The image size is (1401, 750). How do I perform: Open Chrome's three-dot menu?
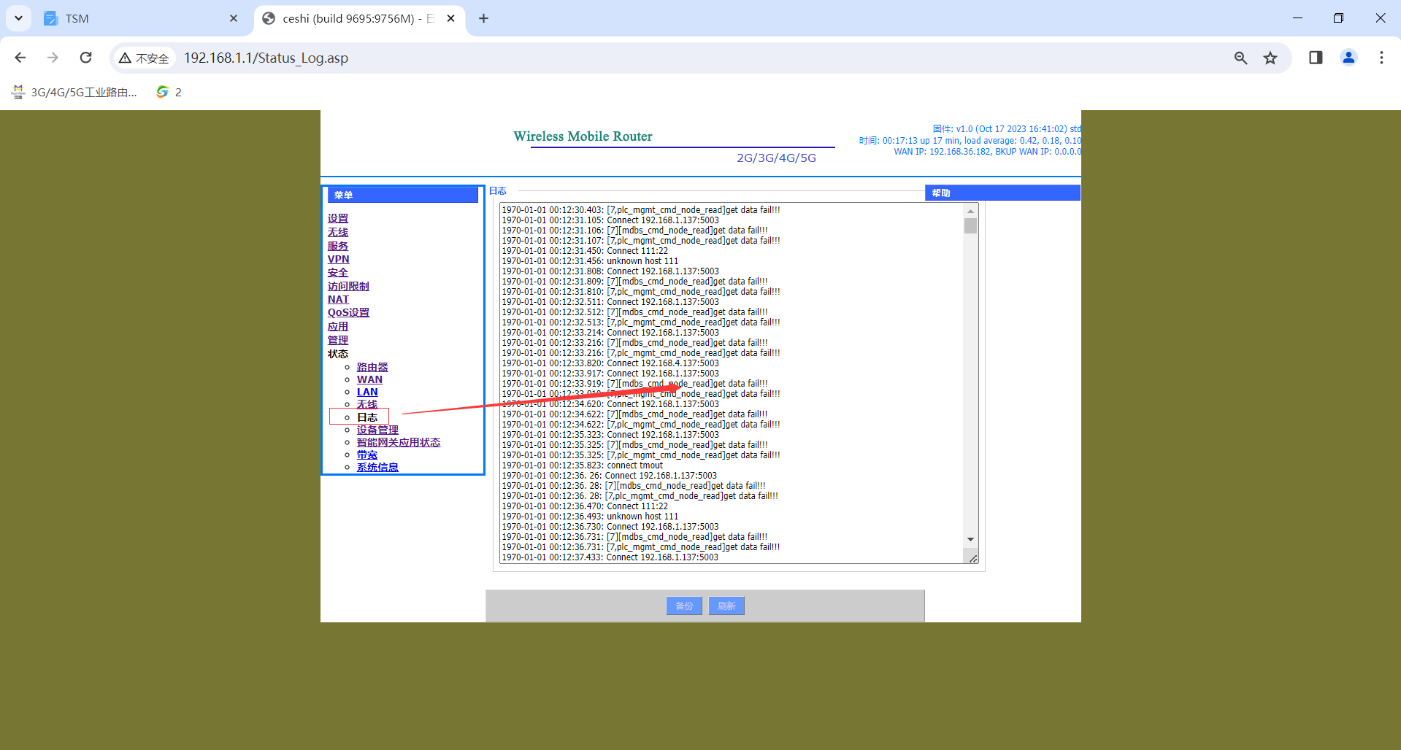point(1381,58)
